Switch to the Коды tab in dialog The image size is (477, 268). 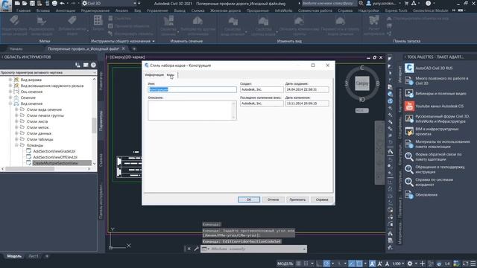coord(171,74)
